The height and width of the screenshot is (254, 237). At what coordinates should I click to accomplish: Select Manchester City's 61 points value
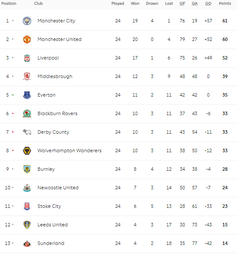pos(225,21)
